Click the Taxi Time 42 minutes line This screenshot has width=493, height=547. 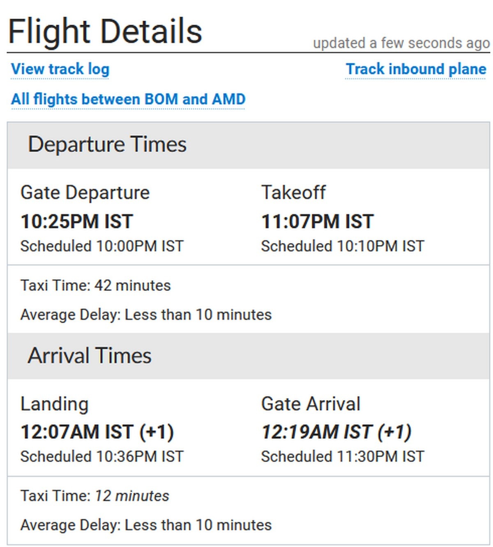point(95,285)
